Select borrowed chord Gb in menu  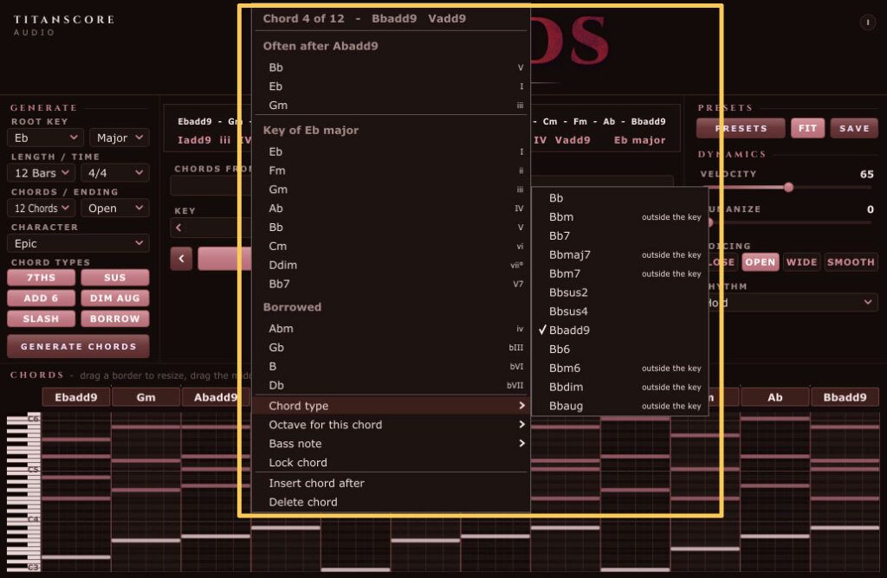point(391,348)
